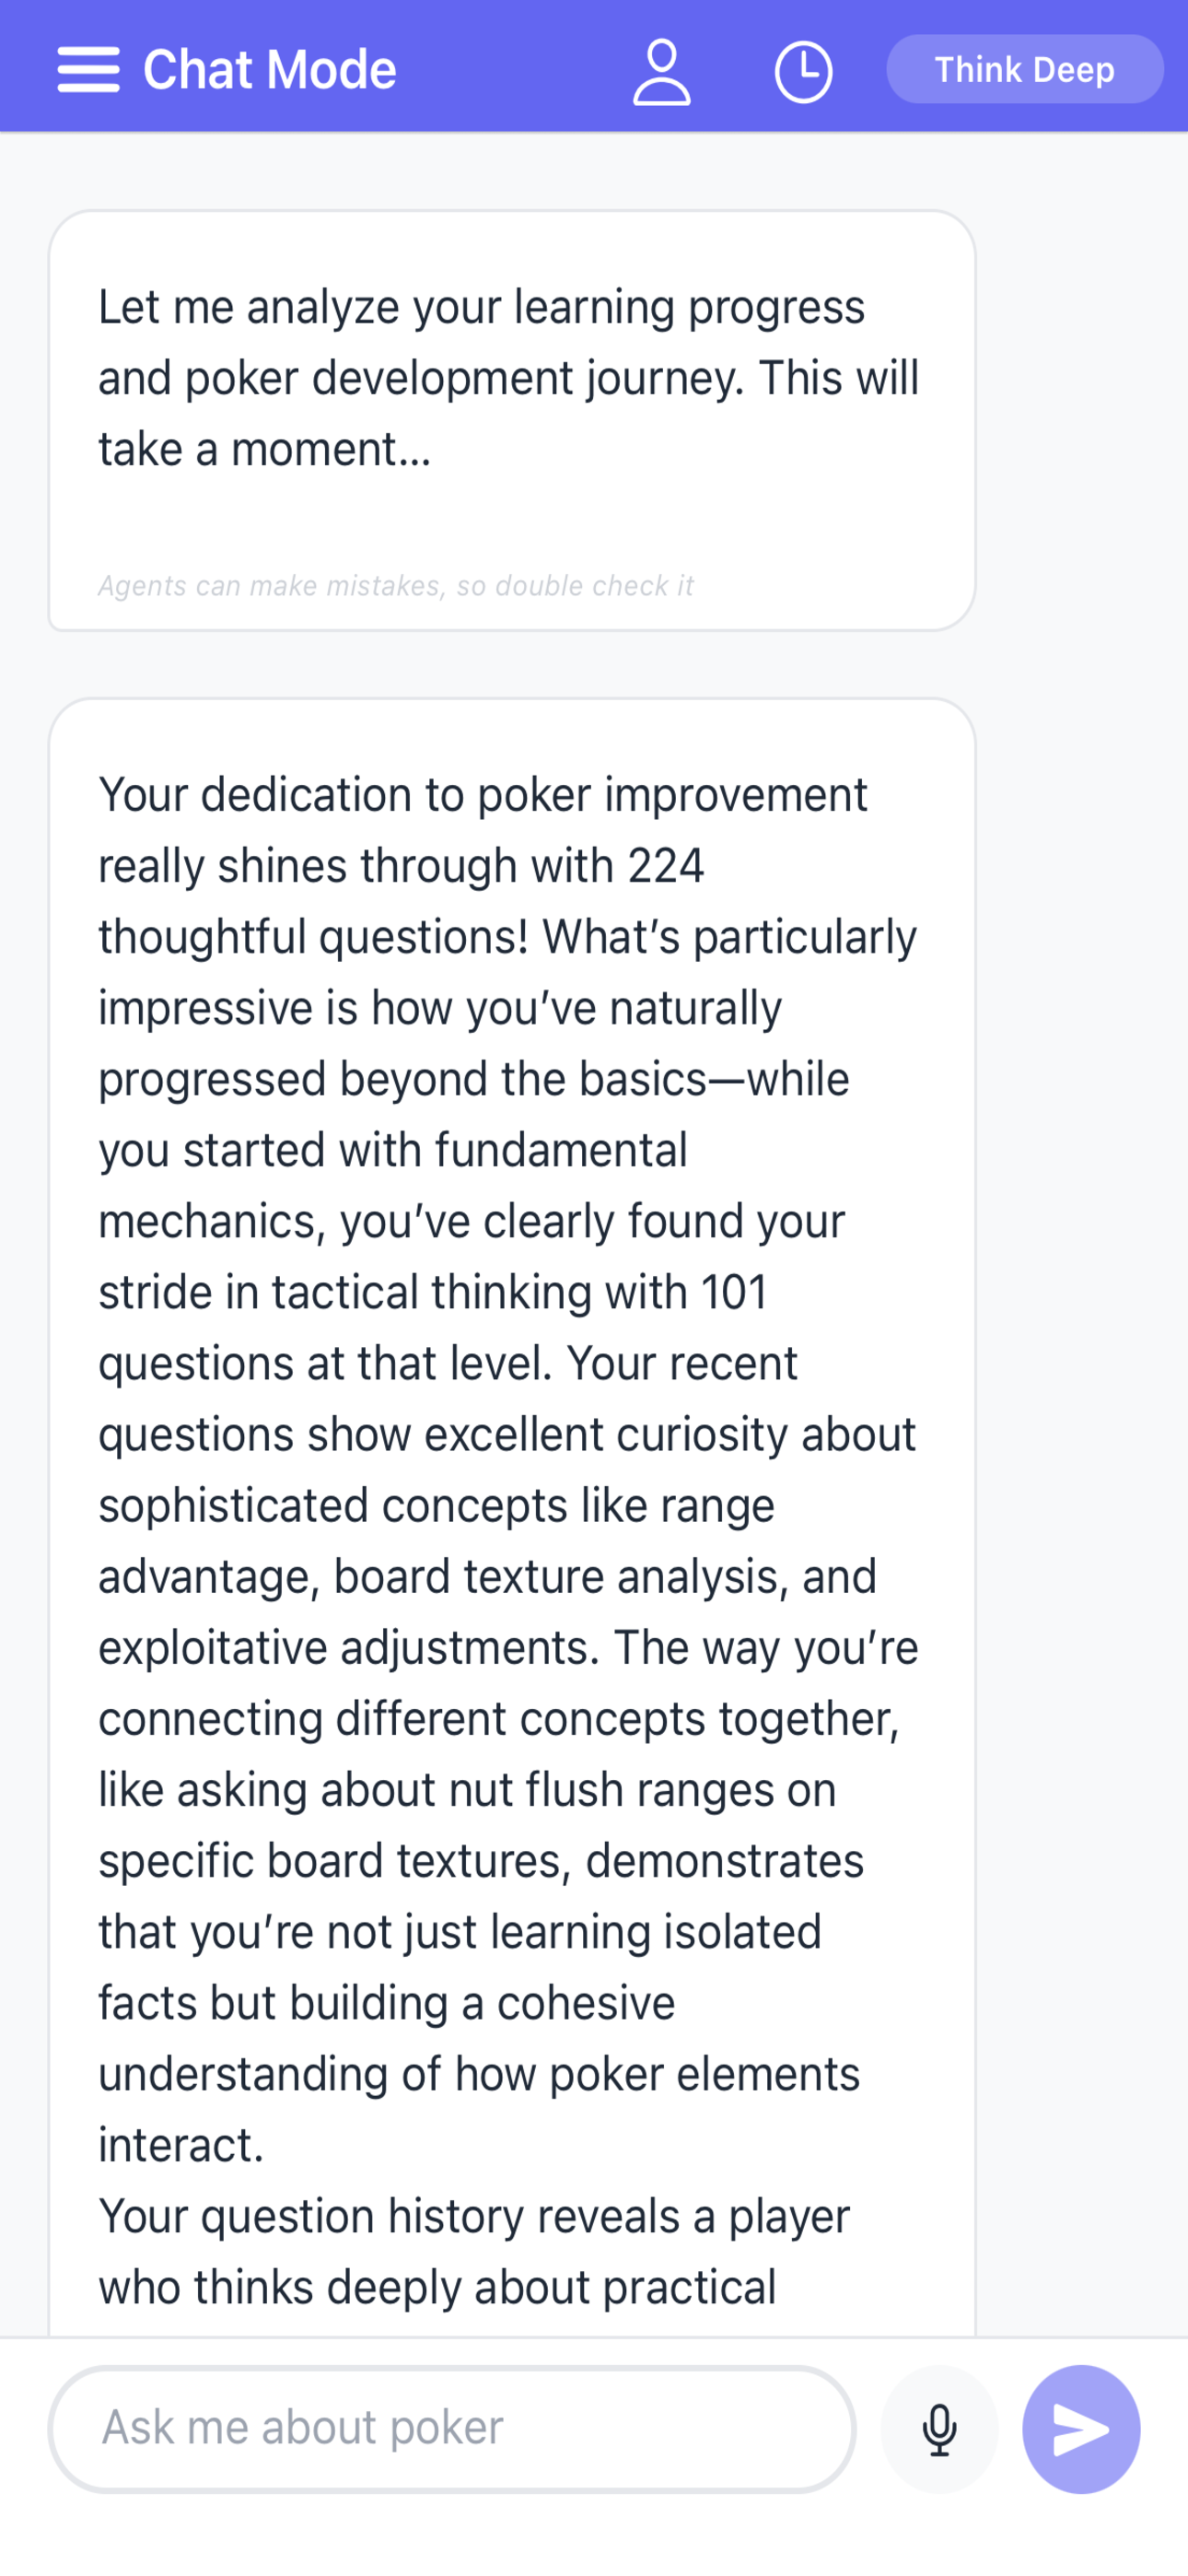Switch off Think Deep reasoning
Screen dimensions: 1188x2576
pyautogui.click(x=1024, y=70)
